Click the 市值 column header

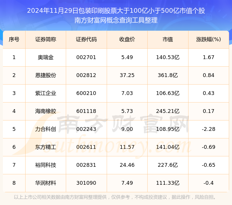pyautogui.click(x=168, y=39)
